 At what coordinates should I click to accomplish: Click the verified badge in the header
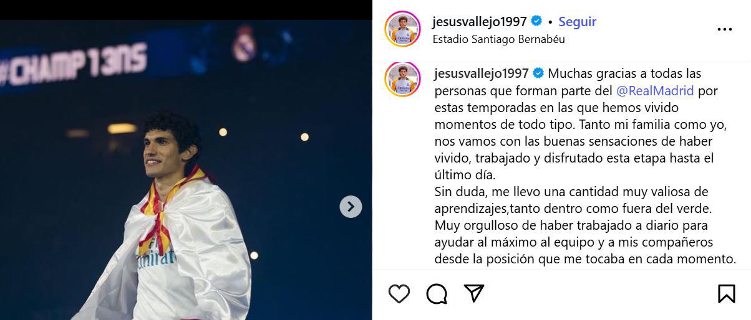point(536,22)
